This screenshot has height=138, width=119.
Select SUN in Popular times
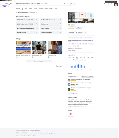click(92, 58)
